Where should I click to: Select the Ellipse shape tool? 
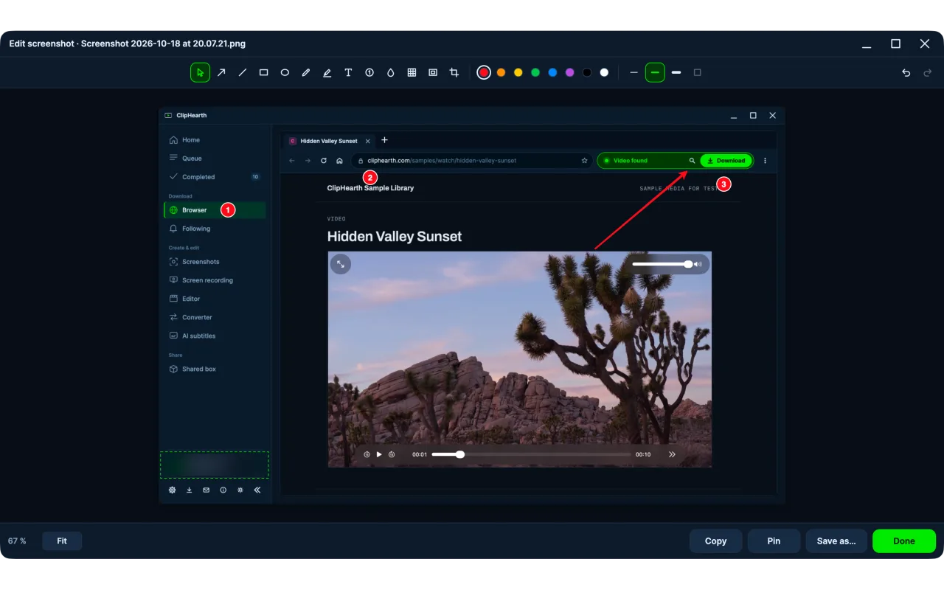tap(285, 72)
